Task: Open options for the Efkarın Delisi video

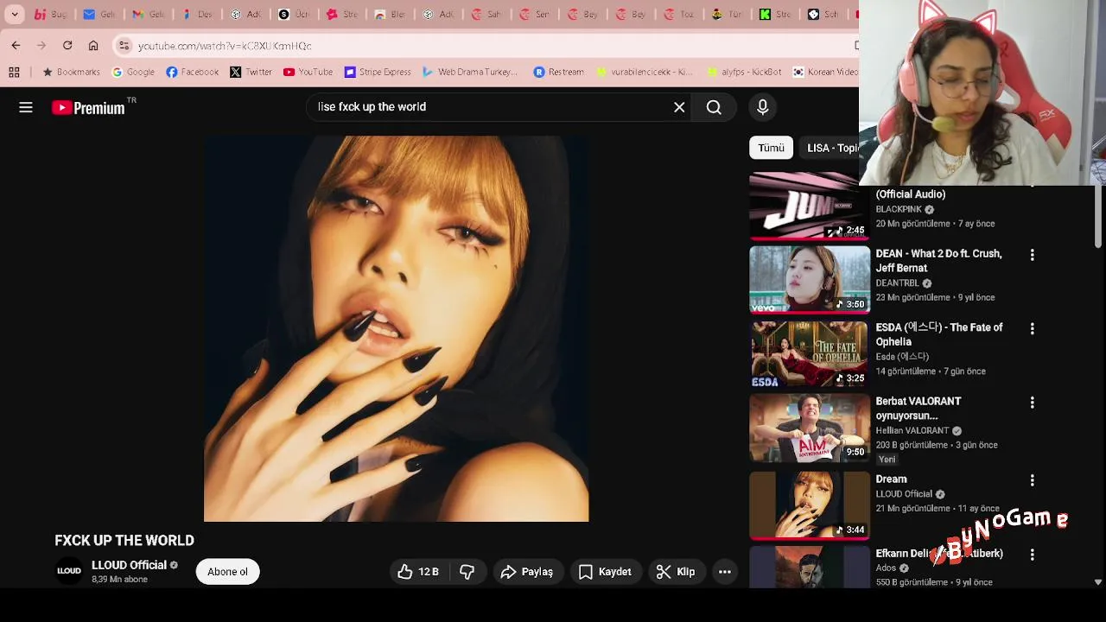Action: click(x=1032, y=555)
